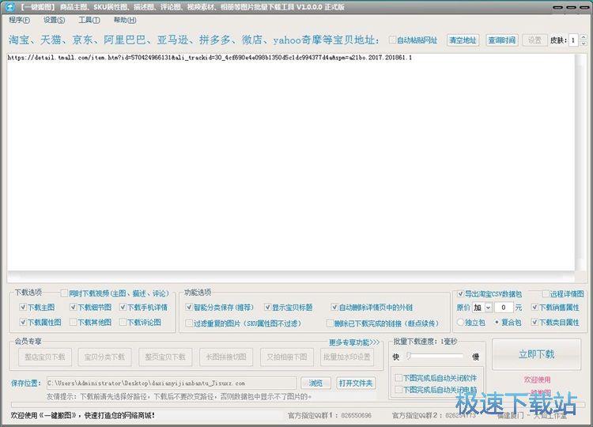The width and height of the screenshot is (593, 427).
Task: Open the 程序(F) menu
Action: [20, 20]
